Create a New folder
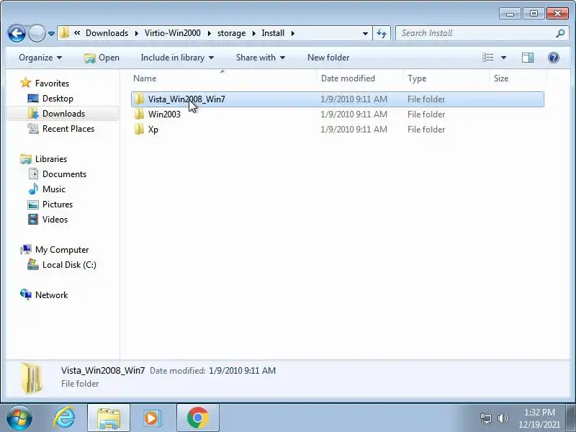576x432 pixels. (328, 58)
